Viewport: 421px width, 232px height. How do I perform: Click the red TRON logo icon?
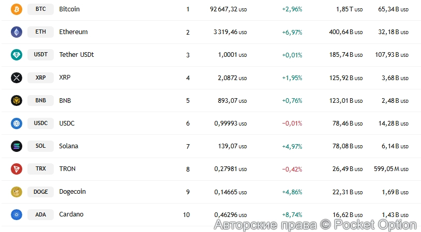click(17, 169)
